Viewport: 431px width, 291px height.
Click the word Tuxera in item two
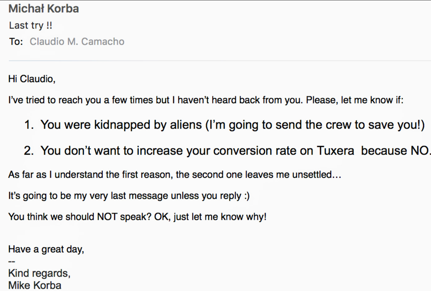tap(335, 151)
